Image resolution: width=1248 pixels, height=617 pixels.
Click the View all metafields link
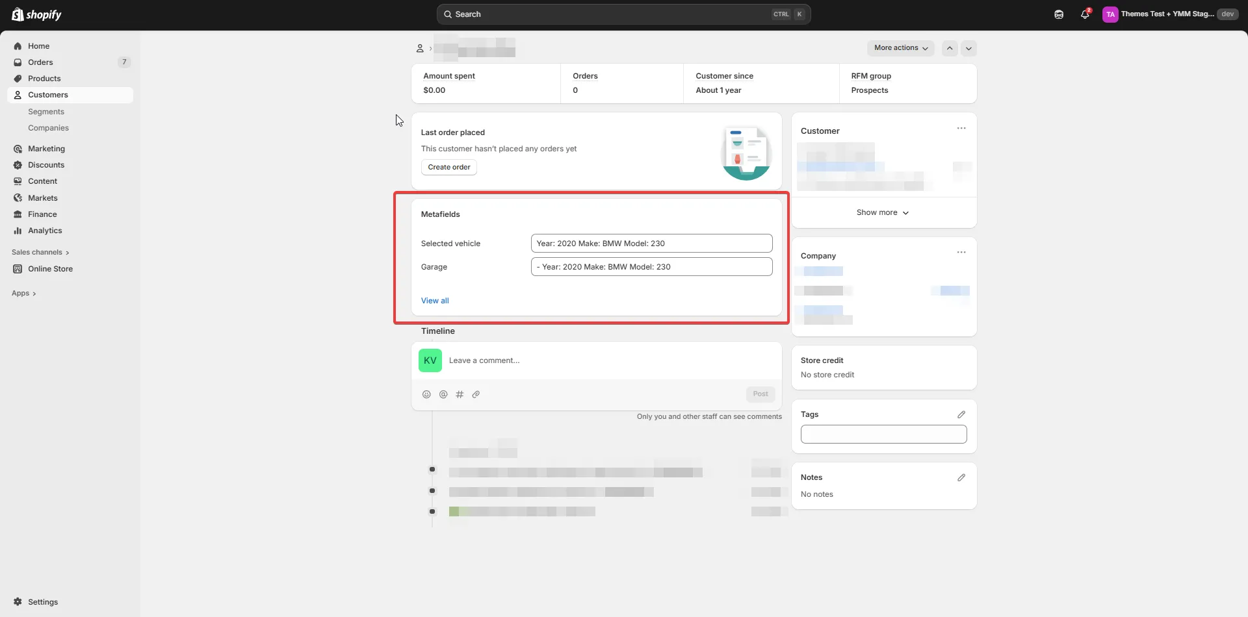(x=435, y=301)
